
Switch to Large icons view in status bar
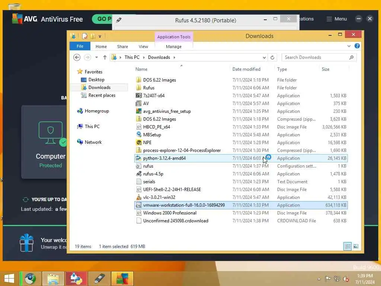coord(355,247)
